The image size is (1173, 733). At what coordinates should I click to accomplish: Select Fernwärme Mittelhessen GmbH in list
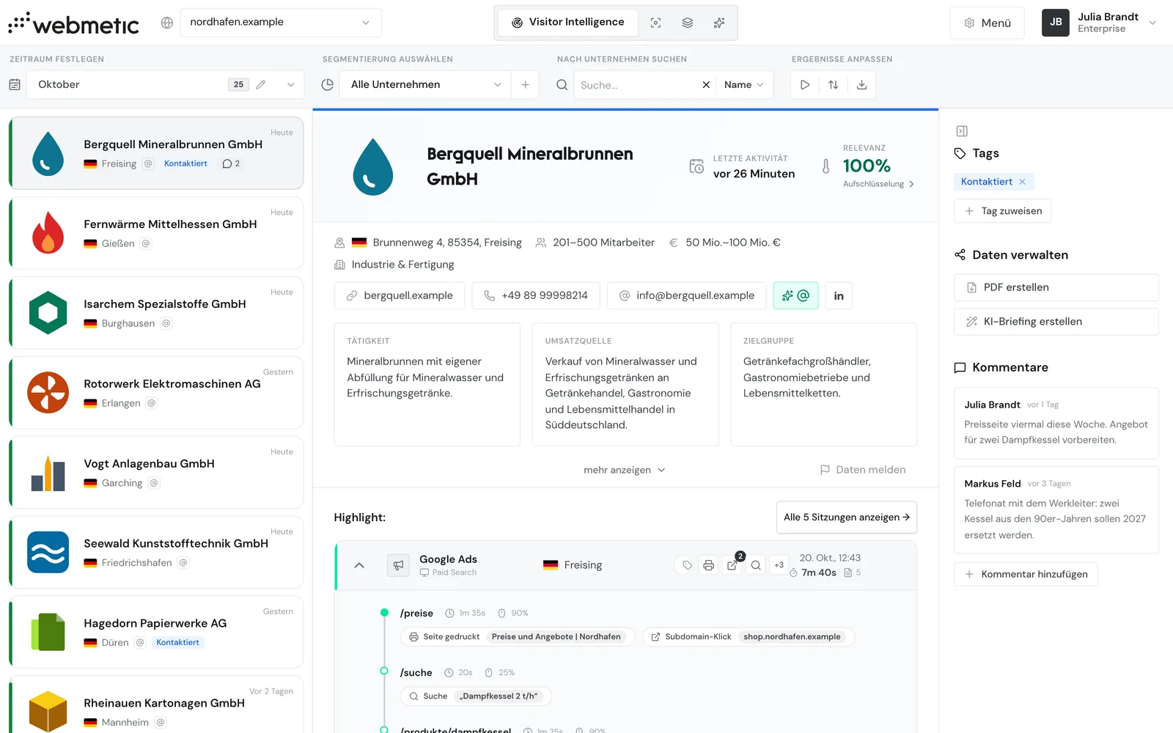(x=156, y=233)
